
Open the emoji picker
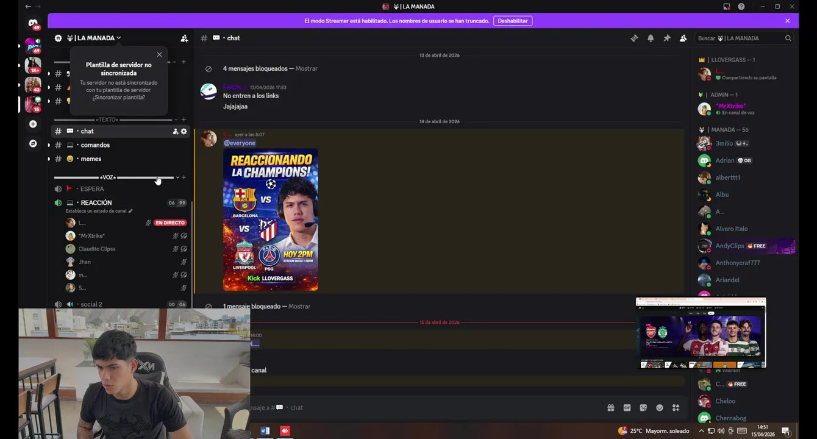click(x=660, y=407)
